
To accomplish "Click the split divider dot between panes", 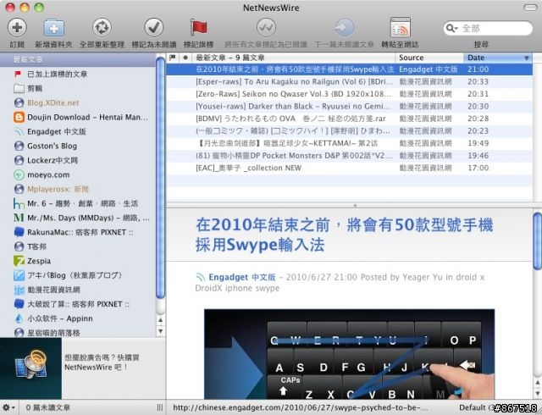I will (355, 206).
